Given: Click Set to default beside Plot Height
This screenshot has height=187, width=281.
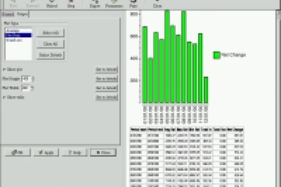Looking at the screenshot, I should click(107, 79).
